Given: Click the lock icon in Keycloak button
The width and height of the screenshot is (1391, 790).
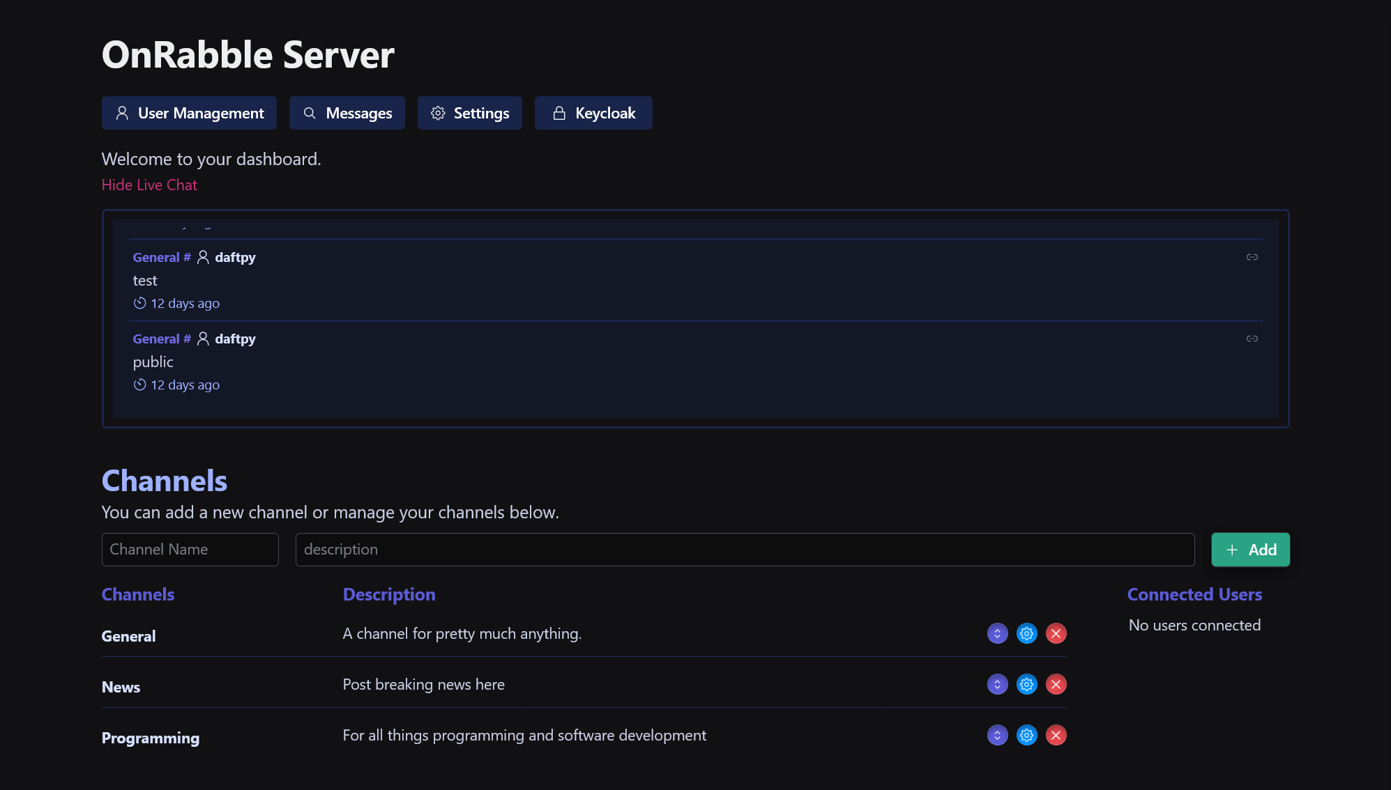Looking at the screenshot, I should point(559,113).
